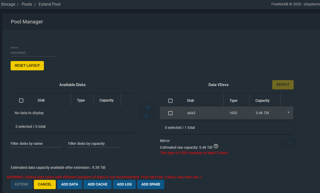Tick the ada3 disk checkbox
320x193 pixels.
(170, 113)
